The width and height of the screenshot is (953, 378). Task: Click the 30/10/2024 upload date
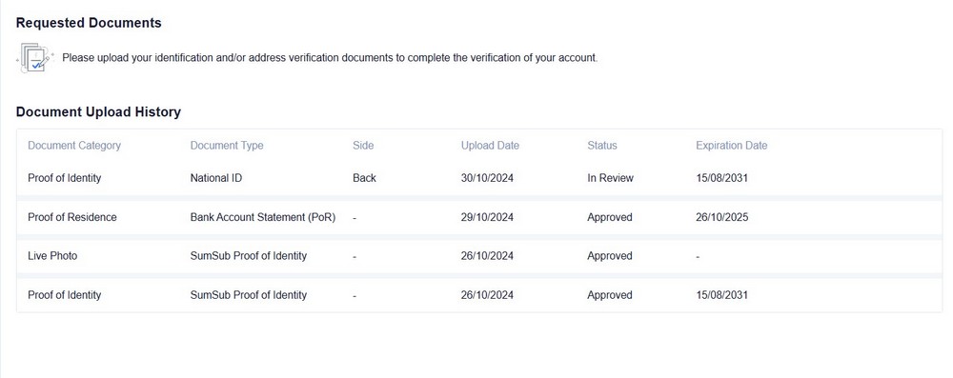[x=487, y=178]
